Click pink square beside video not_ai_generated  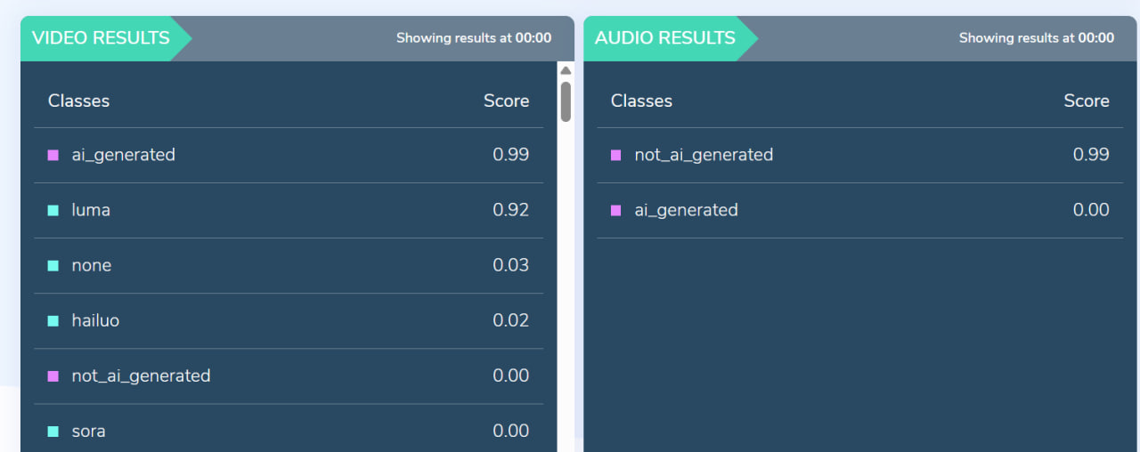[x=53, y=375]
